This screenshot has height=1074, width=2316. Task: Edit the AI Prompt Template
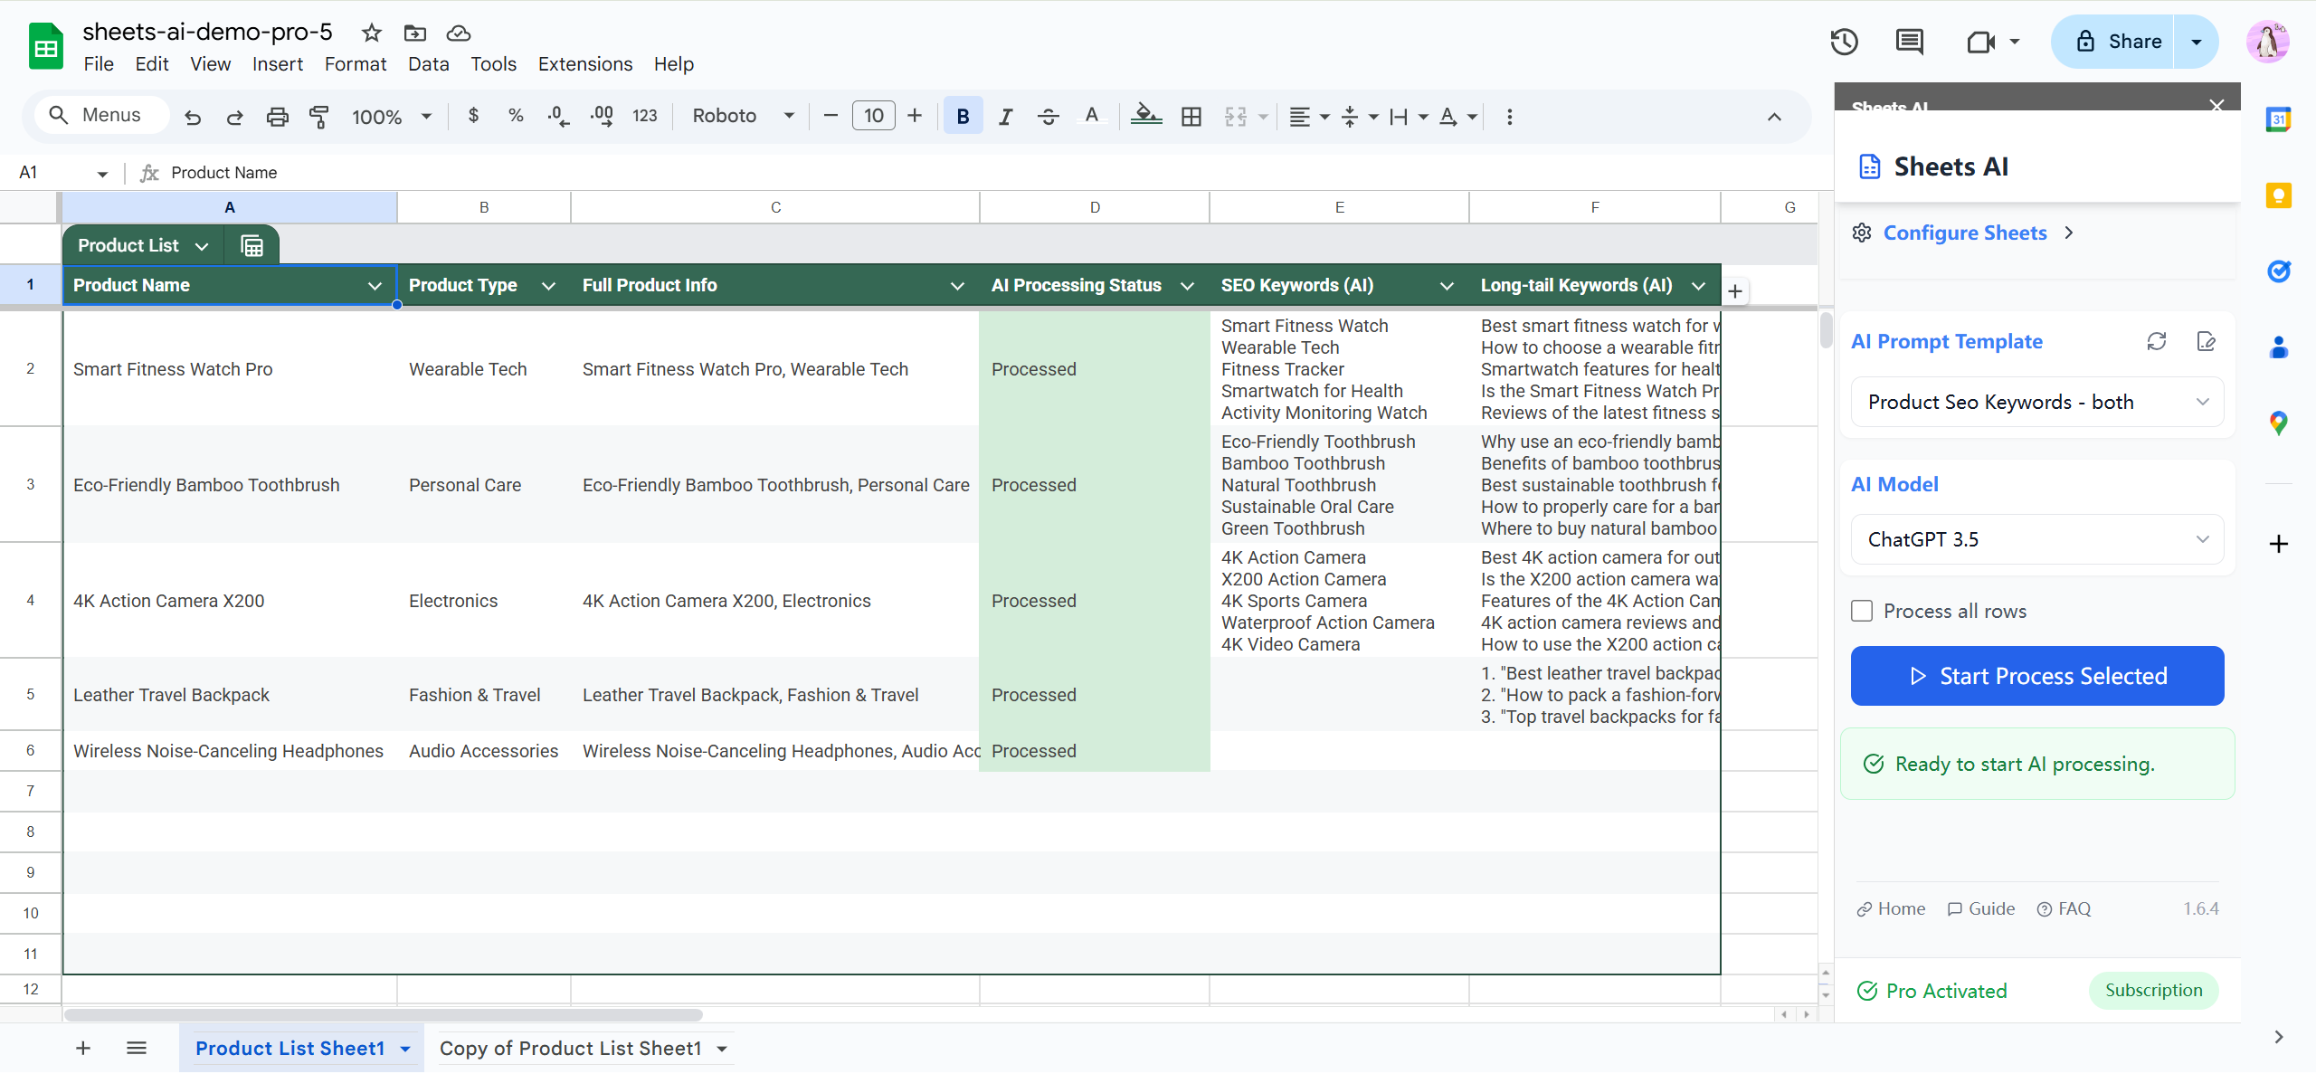pos(2206,341)
